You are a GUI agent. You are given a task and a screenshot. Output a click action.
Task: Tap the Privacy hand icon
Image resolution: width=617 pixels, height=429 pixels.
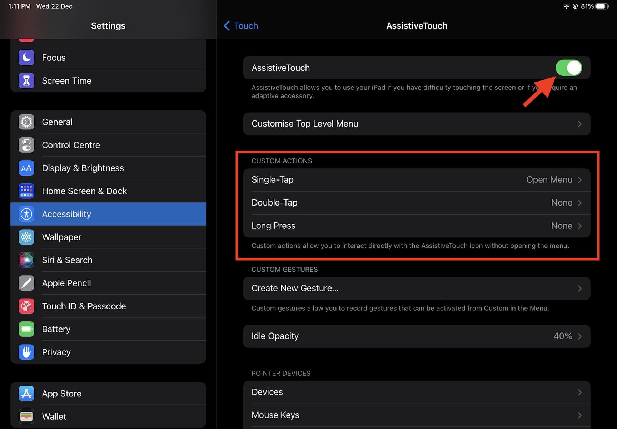[26, 352]
